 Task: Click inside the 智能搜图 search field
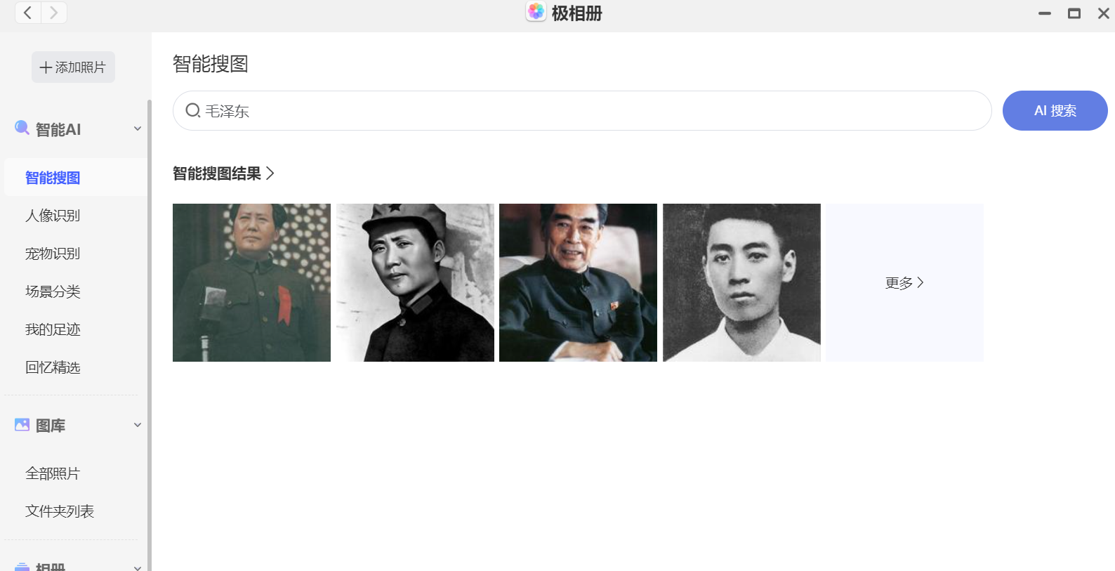(x=582, y=110)
